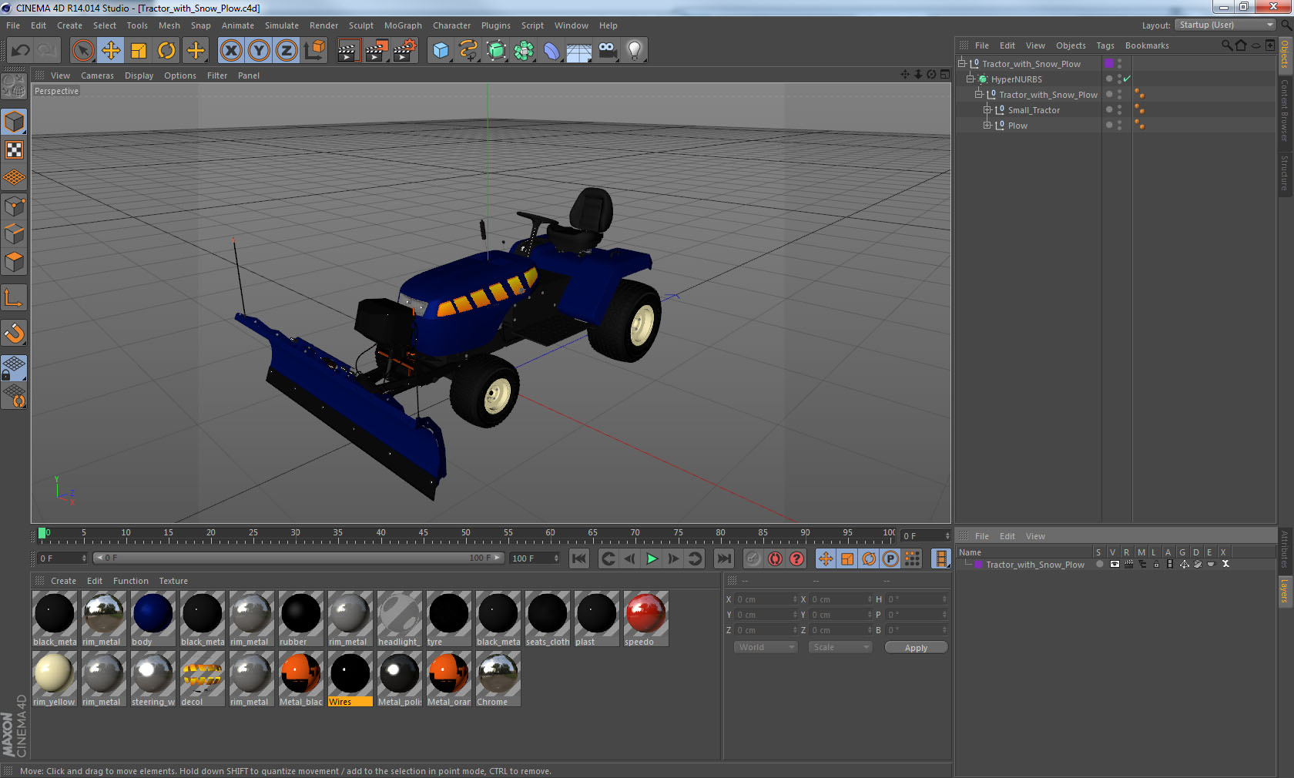Enable Edges mode in left toolbar
This screenshot has height=778, width=1294.
[x=14, y=234]
